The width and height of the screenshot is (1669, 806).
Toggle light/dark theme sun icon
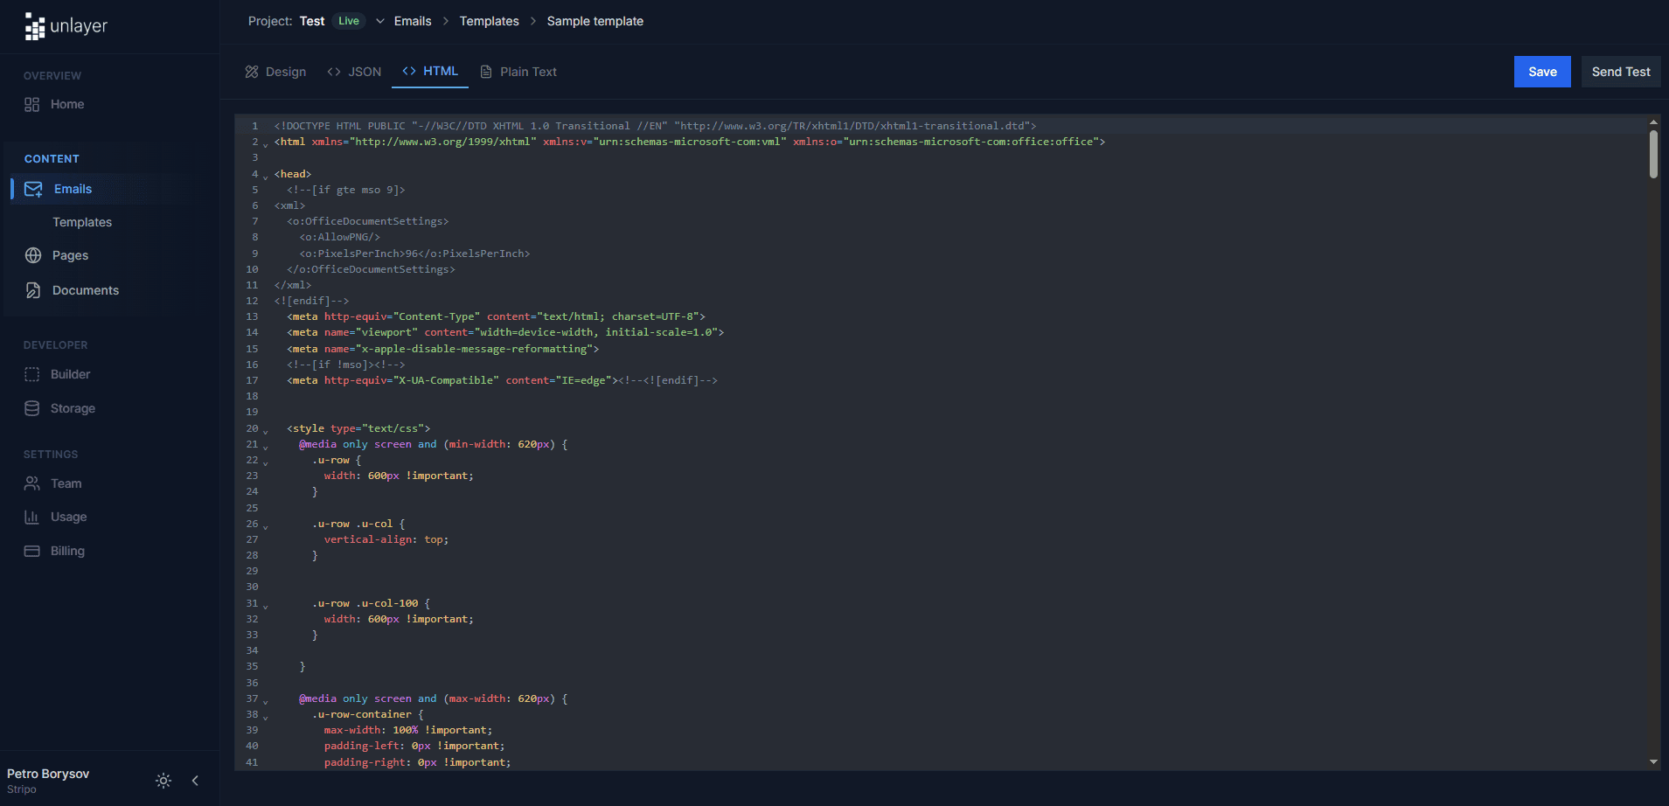click(163, 781)
